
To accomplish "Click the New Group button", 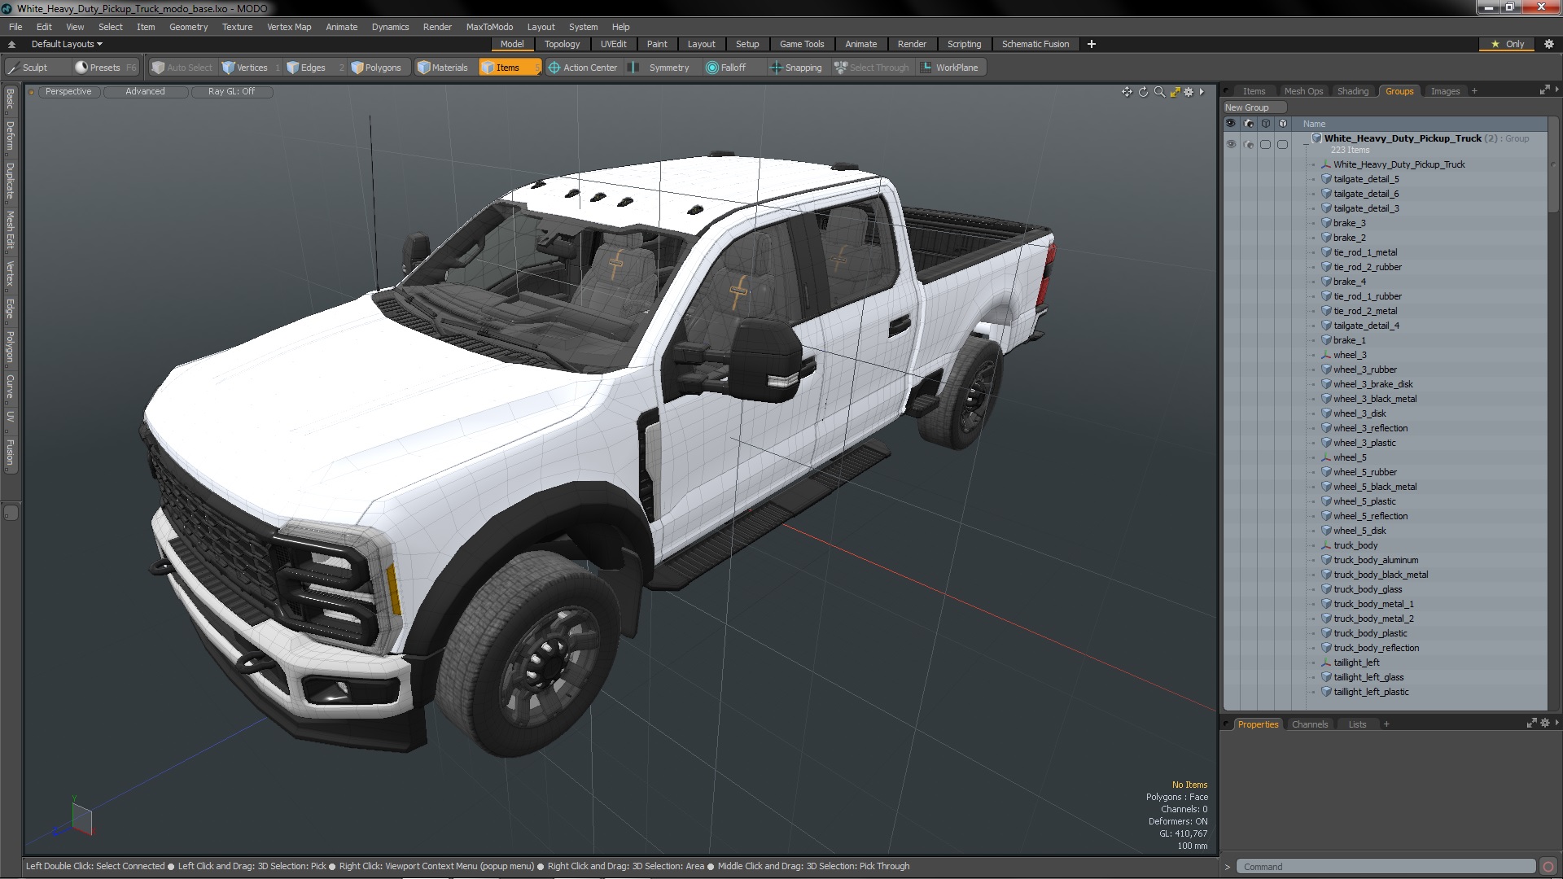I will (1247, 107).
